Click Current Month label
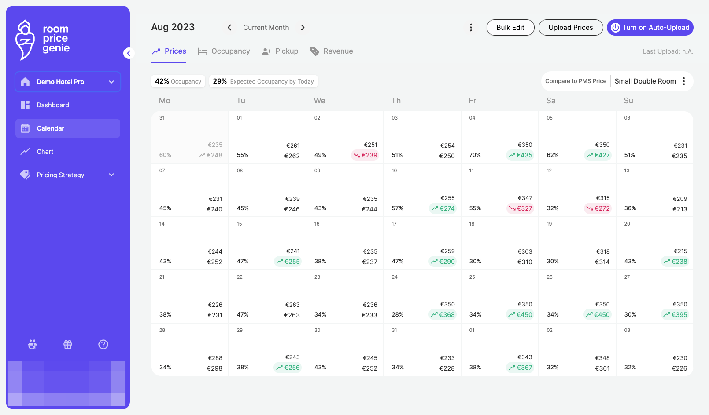 [x=266, y=27]
